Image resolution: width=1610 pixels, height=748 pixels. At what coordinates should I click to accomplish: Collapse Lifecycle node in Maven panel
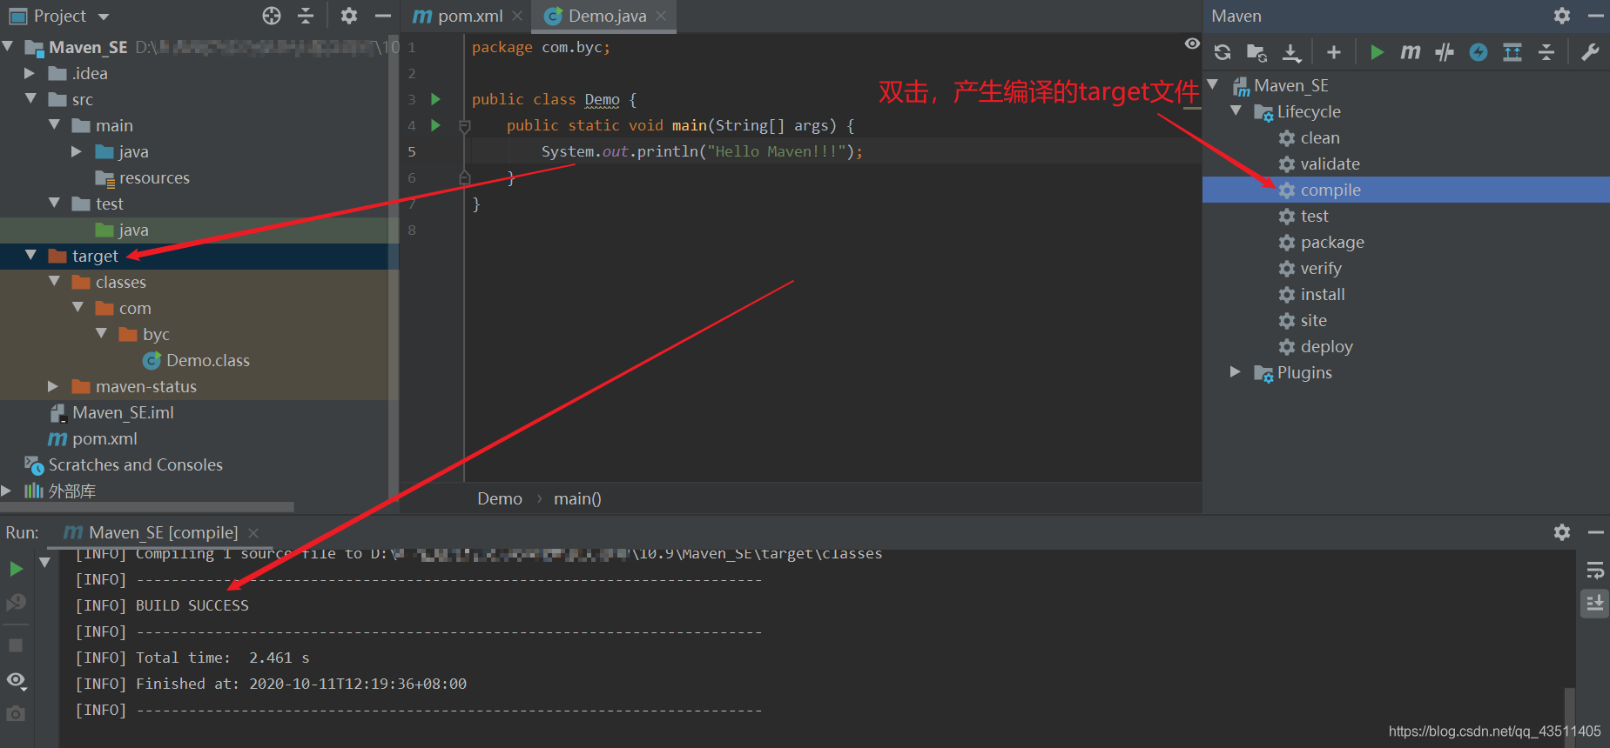[x=1236, y=110]
